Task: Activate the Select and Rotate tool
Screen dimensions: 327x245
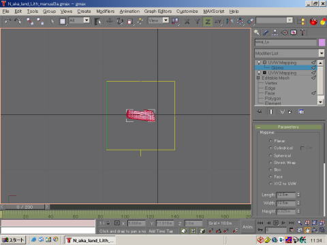Action: click(x=120, y=21)
